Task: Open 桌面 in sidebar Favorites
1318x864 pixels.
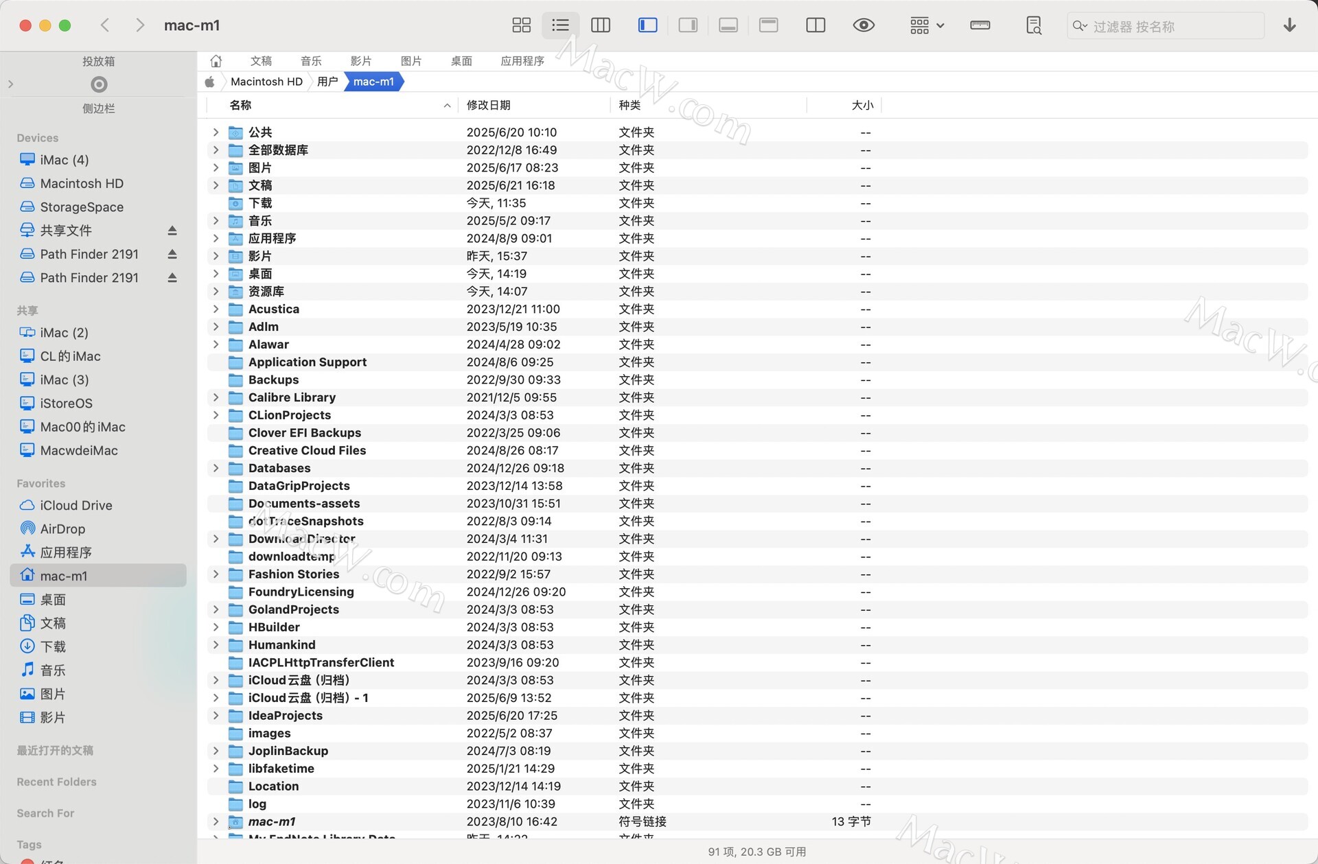Action: point(53,600)
